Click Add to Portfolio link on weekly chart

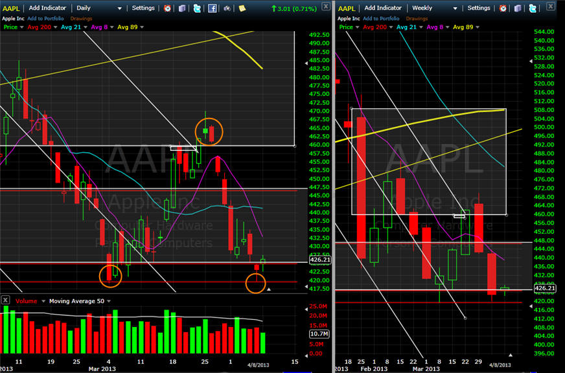coord(381,18)
